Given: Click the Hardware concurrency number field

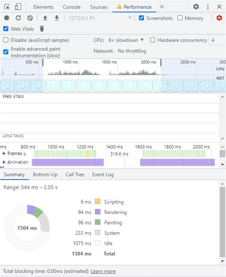Looking at the screenshot, I should click(217, 40).
